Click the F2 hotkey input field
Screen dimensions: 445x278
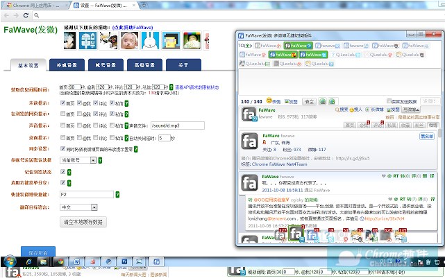tap(87, 194)
